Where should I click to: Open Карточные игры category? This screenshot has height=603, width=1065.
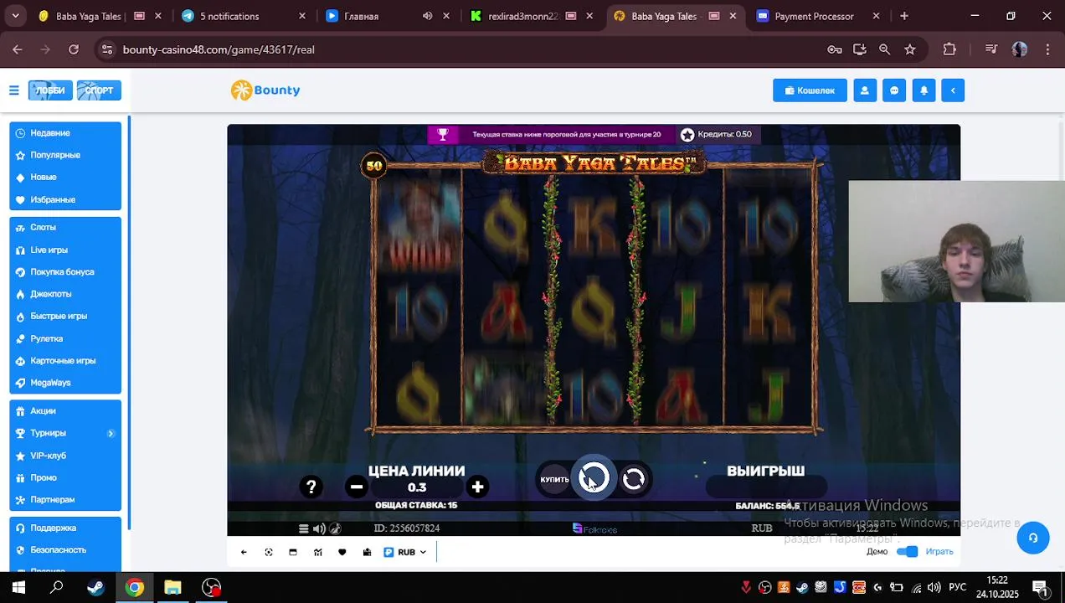coord(65,361)
